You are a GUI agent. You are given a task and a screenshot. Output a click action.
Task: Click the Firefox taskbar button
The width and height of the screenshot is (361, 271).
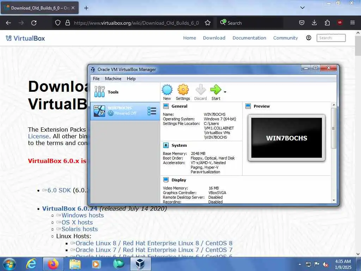coord(53,264)
